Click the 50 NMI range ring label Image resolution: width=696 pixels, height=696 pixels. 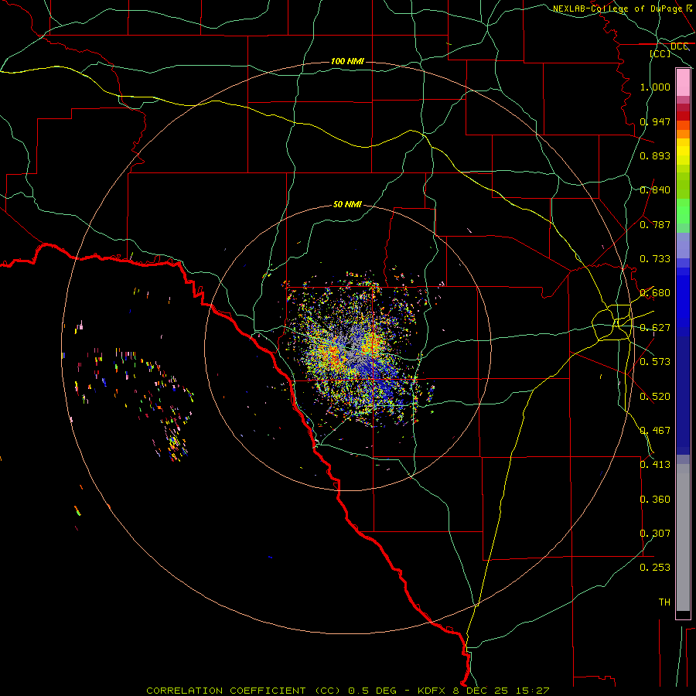(x=347, y=204)
